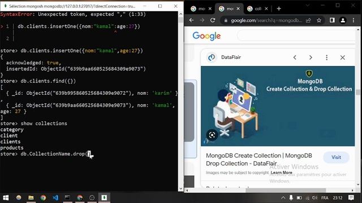The height and width of the screenshot is (203, 362).
Task: Search the image with Google Lens
Action: [212, 135]
